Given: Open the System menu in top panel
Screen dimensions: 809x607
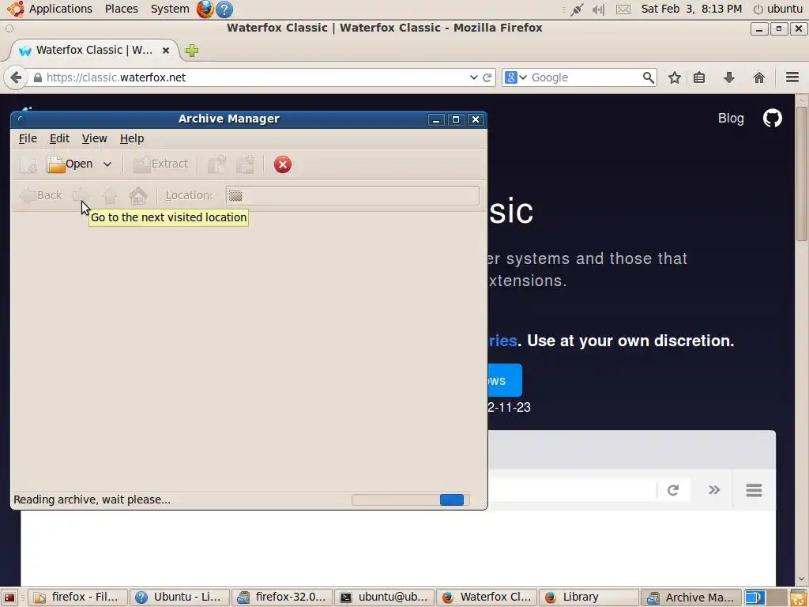Looking at the screenshot, I should pos(170,9).
